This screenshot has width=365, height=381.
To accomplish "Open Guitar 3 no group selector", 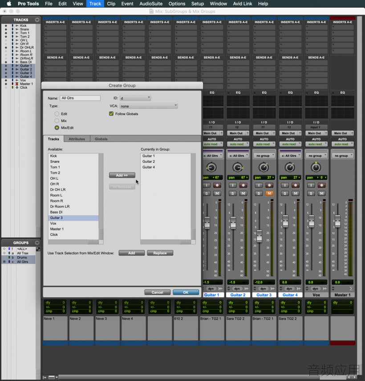I will [x=264, y=156].
